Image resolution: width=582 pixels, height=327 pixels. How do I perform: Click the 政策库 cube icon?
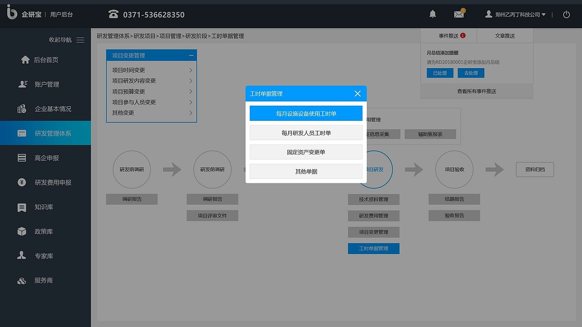tap(22, 232)
